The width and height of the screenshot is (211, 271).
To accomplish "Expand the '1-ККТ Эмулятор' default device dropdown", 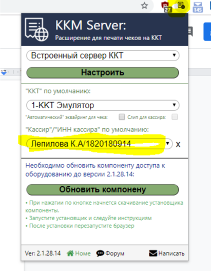I will (x=103, y=105).
